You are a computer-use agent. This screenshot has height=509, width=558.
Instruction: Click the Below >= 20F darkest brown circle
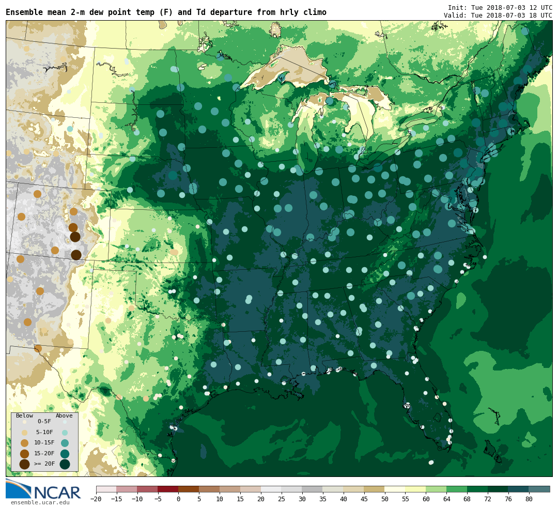point(25,464)
